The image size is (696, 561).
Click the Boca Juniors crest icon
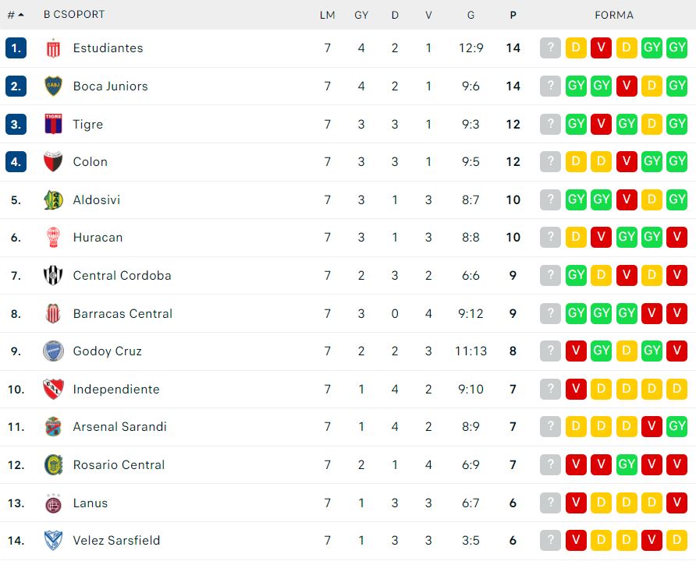[x=53, y=86]
